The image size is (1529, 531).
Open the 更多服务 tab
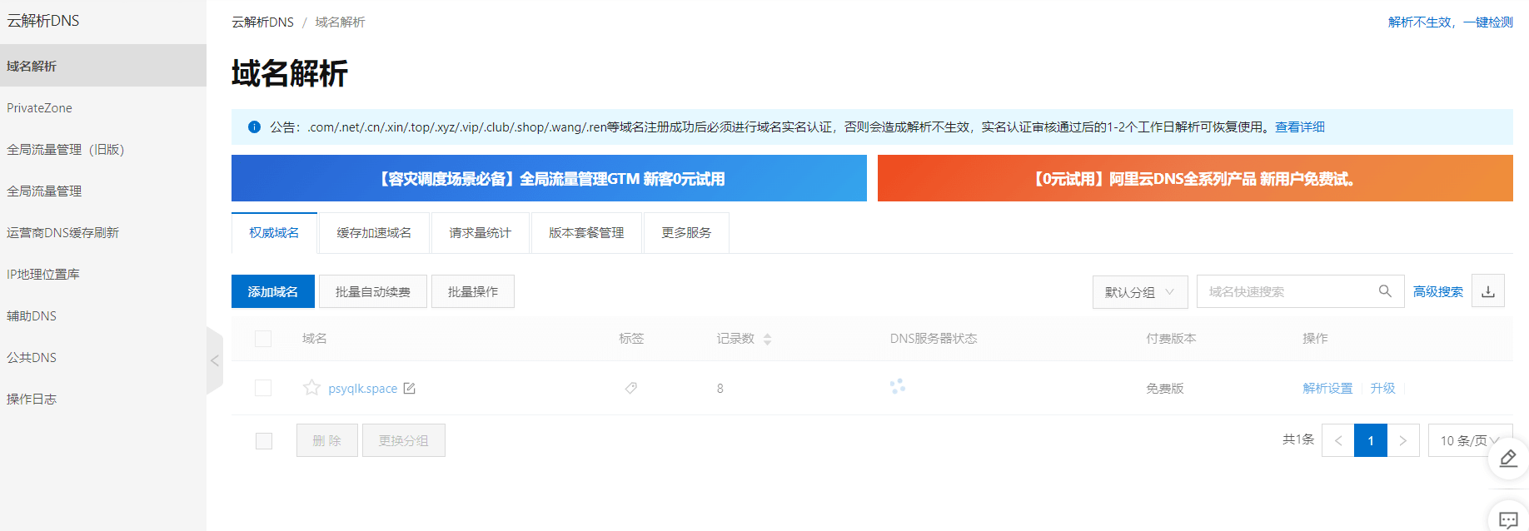686,233
